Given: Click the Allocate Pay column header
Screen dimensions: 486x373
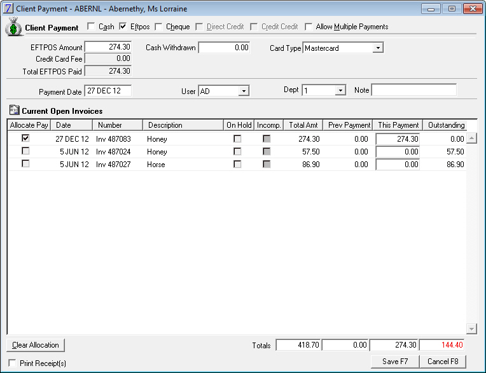Looking at the screenshot, I should 29,125.
